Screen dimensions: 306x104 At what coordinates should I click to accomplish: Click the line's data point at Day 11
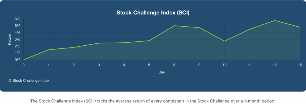pos(250,29)
